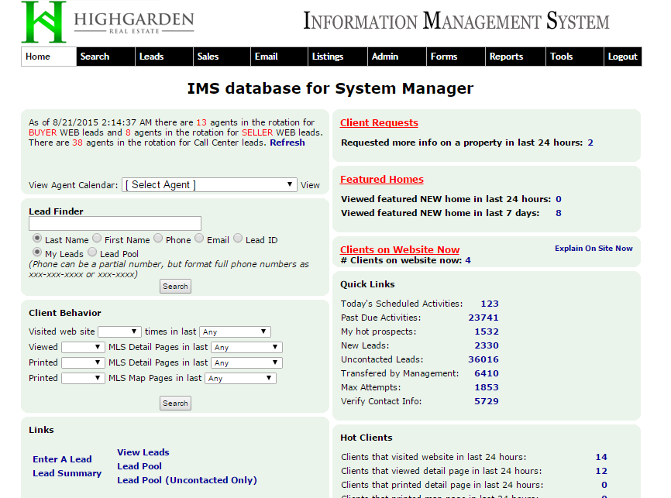Screen dimensions: 671x498
Task: Open the Sales menu
Action: [x=222, y=57]
